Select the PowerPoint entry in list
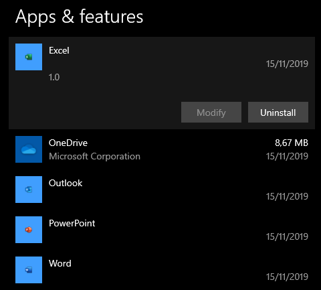The image size is (321, 290). pos(162,230)
